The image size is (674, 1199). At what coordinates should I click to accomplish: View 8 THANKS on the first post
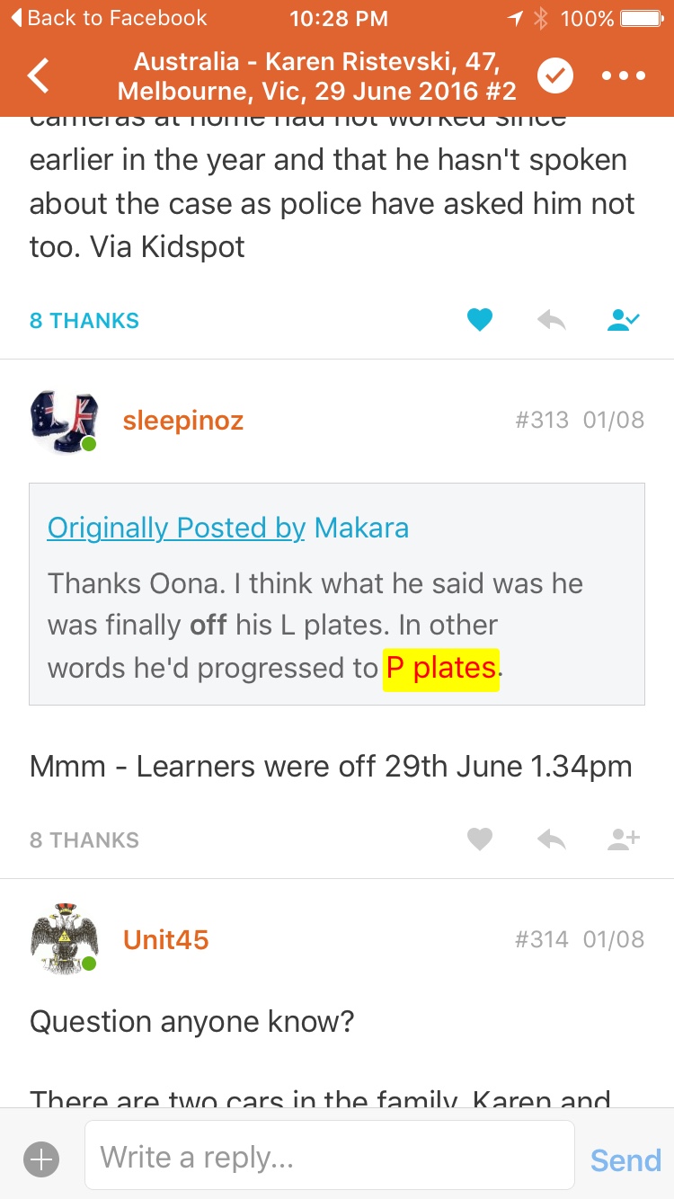click(x=84, y=321)
